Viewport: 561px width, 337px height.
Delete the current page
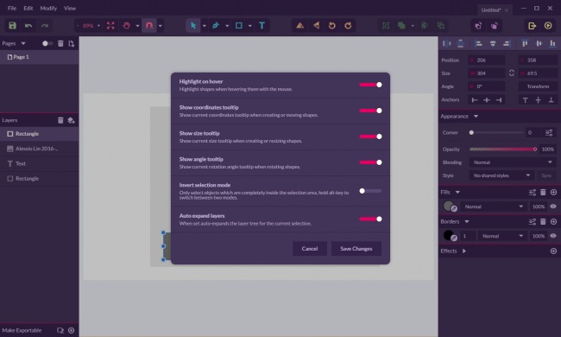(x=60, y=43)
